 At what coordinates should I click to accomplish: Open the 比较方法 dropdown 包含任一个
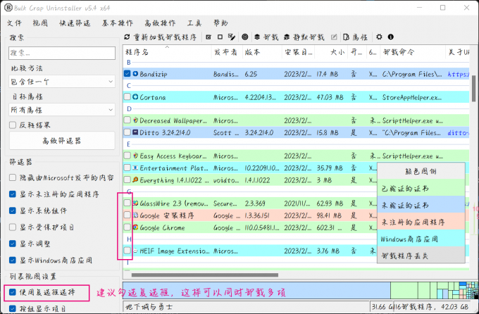(62, 82)
